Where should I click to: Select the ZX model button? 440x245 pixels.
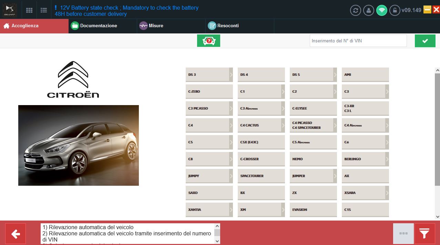[313, 193]
